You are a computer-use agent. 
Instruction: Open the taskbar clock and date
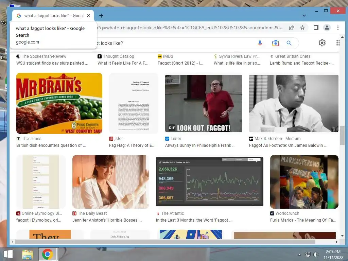click(x=333, y=255)
